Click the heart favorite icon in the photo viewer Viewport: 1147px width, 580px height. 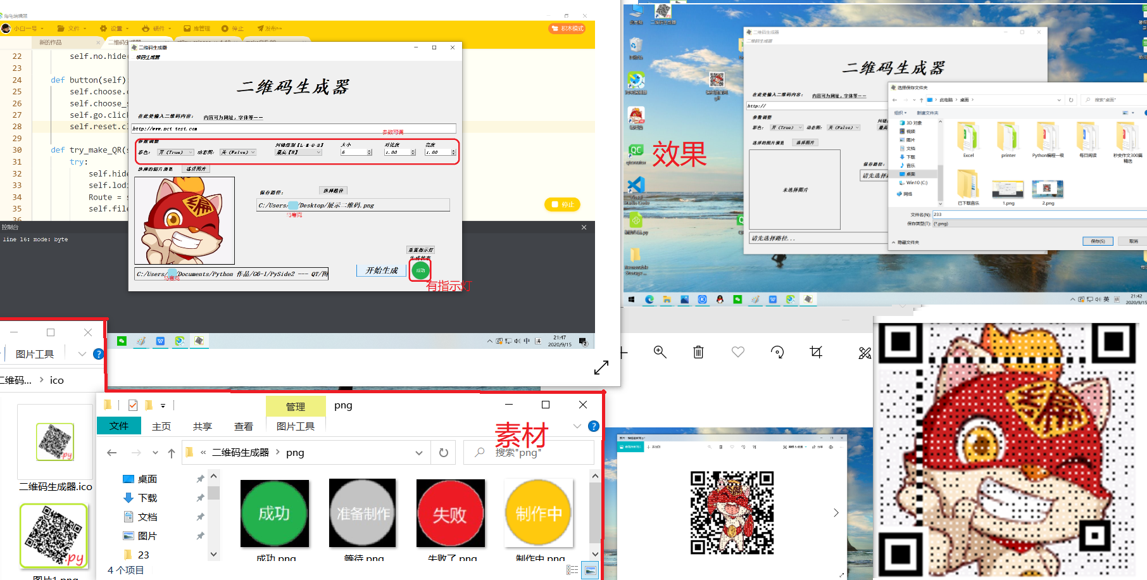pos(738,351)
